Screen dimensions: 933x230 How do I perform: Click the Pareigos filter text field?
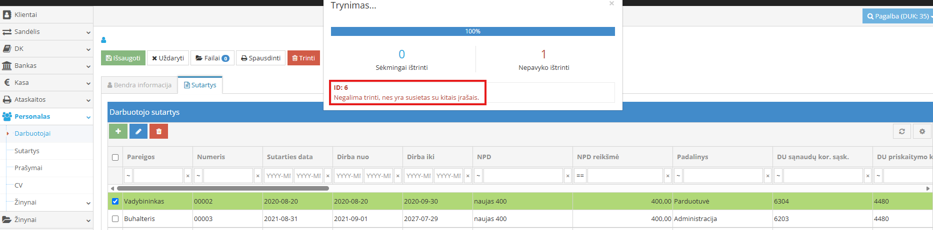[x=158, y=176]
